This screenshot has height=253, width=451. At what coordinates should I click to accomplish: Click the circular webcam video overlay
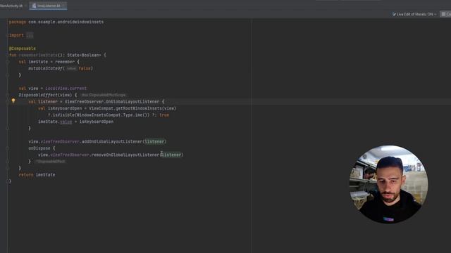point(388,184)
